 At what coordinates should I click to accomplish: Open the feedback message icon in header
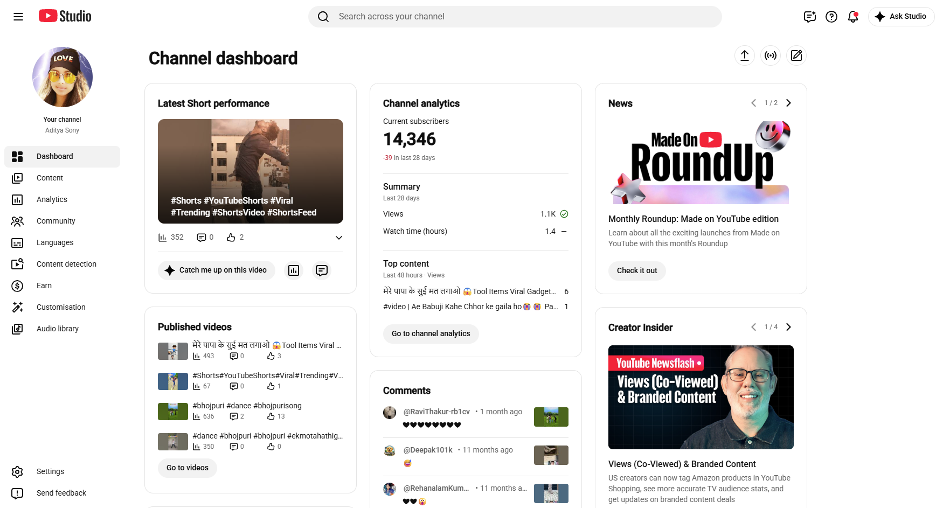810,17
